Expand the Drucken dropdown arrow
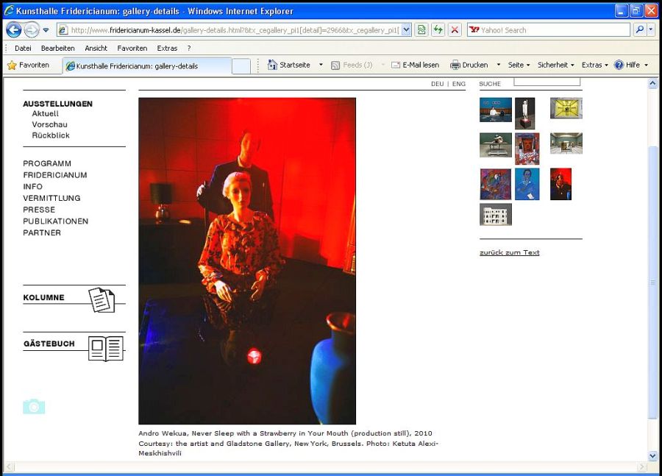Viewport: 662px width, 476px height. (x=499, y=65)
